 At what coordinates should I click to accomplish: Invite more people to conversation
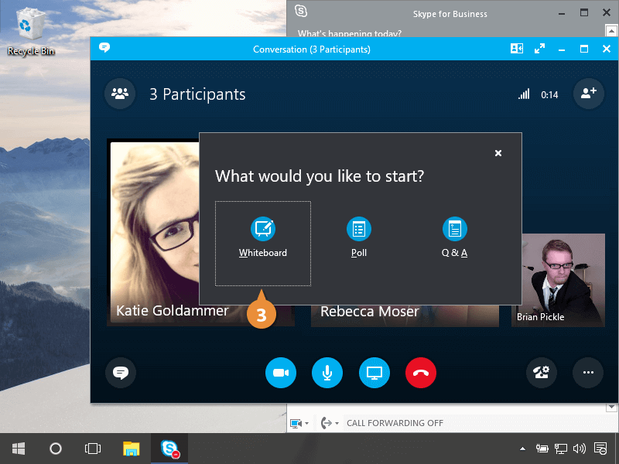pyautogui.click(x=588, y=94)
